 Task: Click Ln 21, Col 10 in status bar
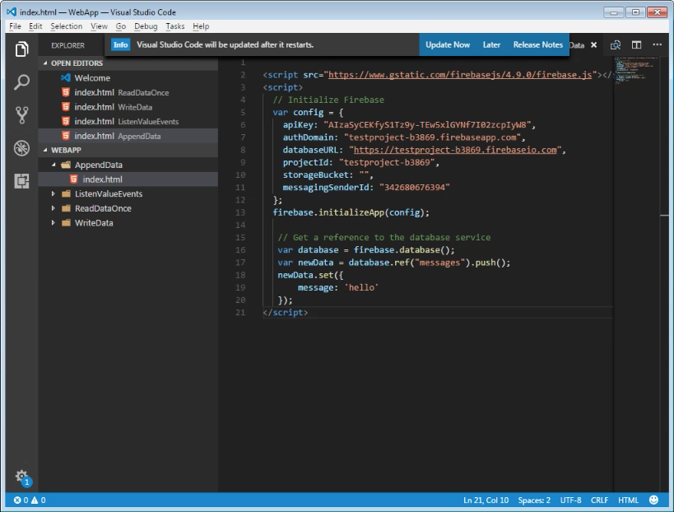(x=486, y=500)
